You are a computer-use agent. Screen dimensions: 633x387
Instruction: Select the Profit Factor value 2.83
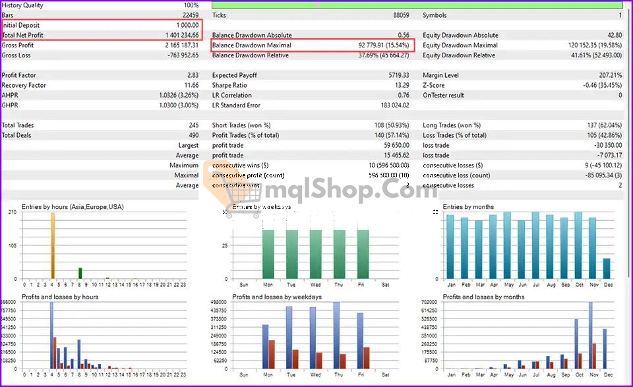(193, 75)
